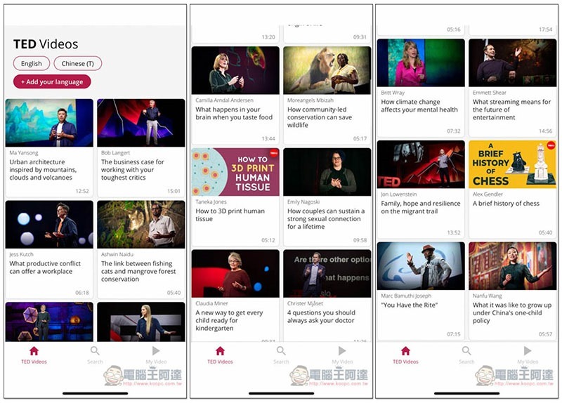Open Moreangels Mbizah wildlife conservation thumbnail

[x=327, y=70]
